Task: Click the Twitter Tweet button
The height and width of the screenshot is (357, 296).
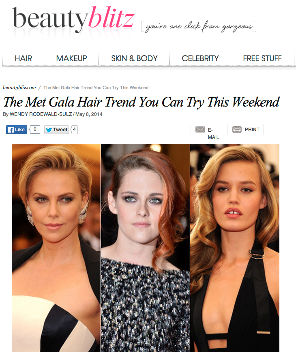Action: pyautogui.click(x=56, y=130)
